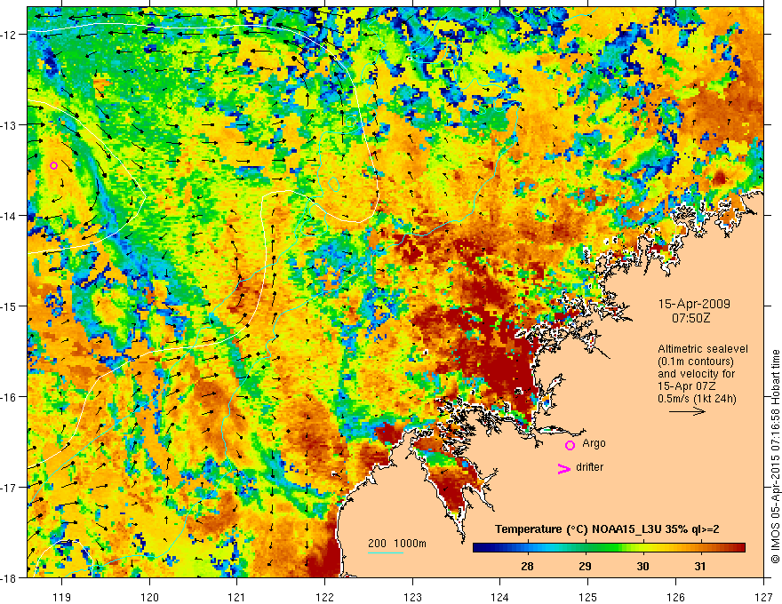Click the 121 longitude axis label

236,598
